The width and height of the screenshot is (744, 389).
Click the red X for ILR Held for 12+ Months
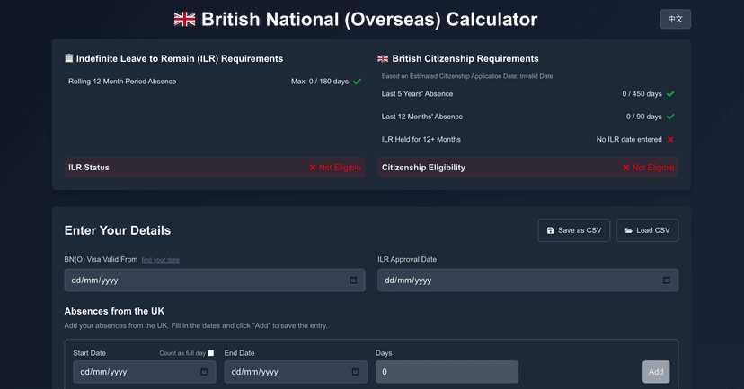[x=670, y=139]
